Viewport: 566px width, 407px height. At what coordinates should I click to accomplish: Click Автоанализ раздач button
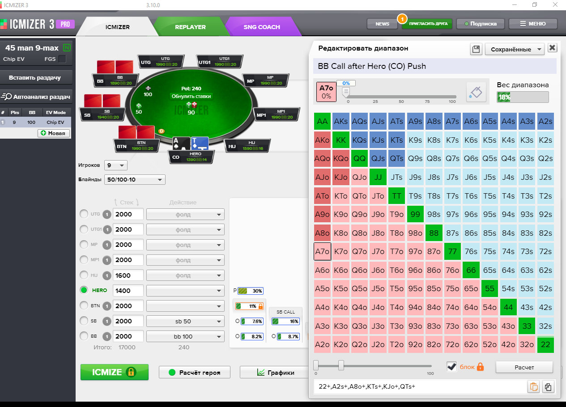(36, 97)
